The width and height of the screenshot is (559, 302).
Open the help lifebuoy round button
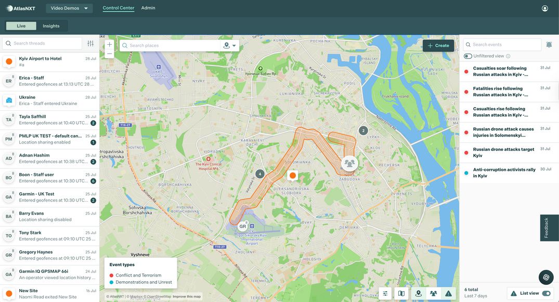[x=546, y=278]
